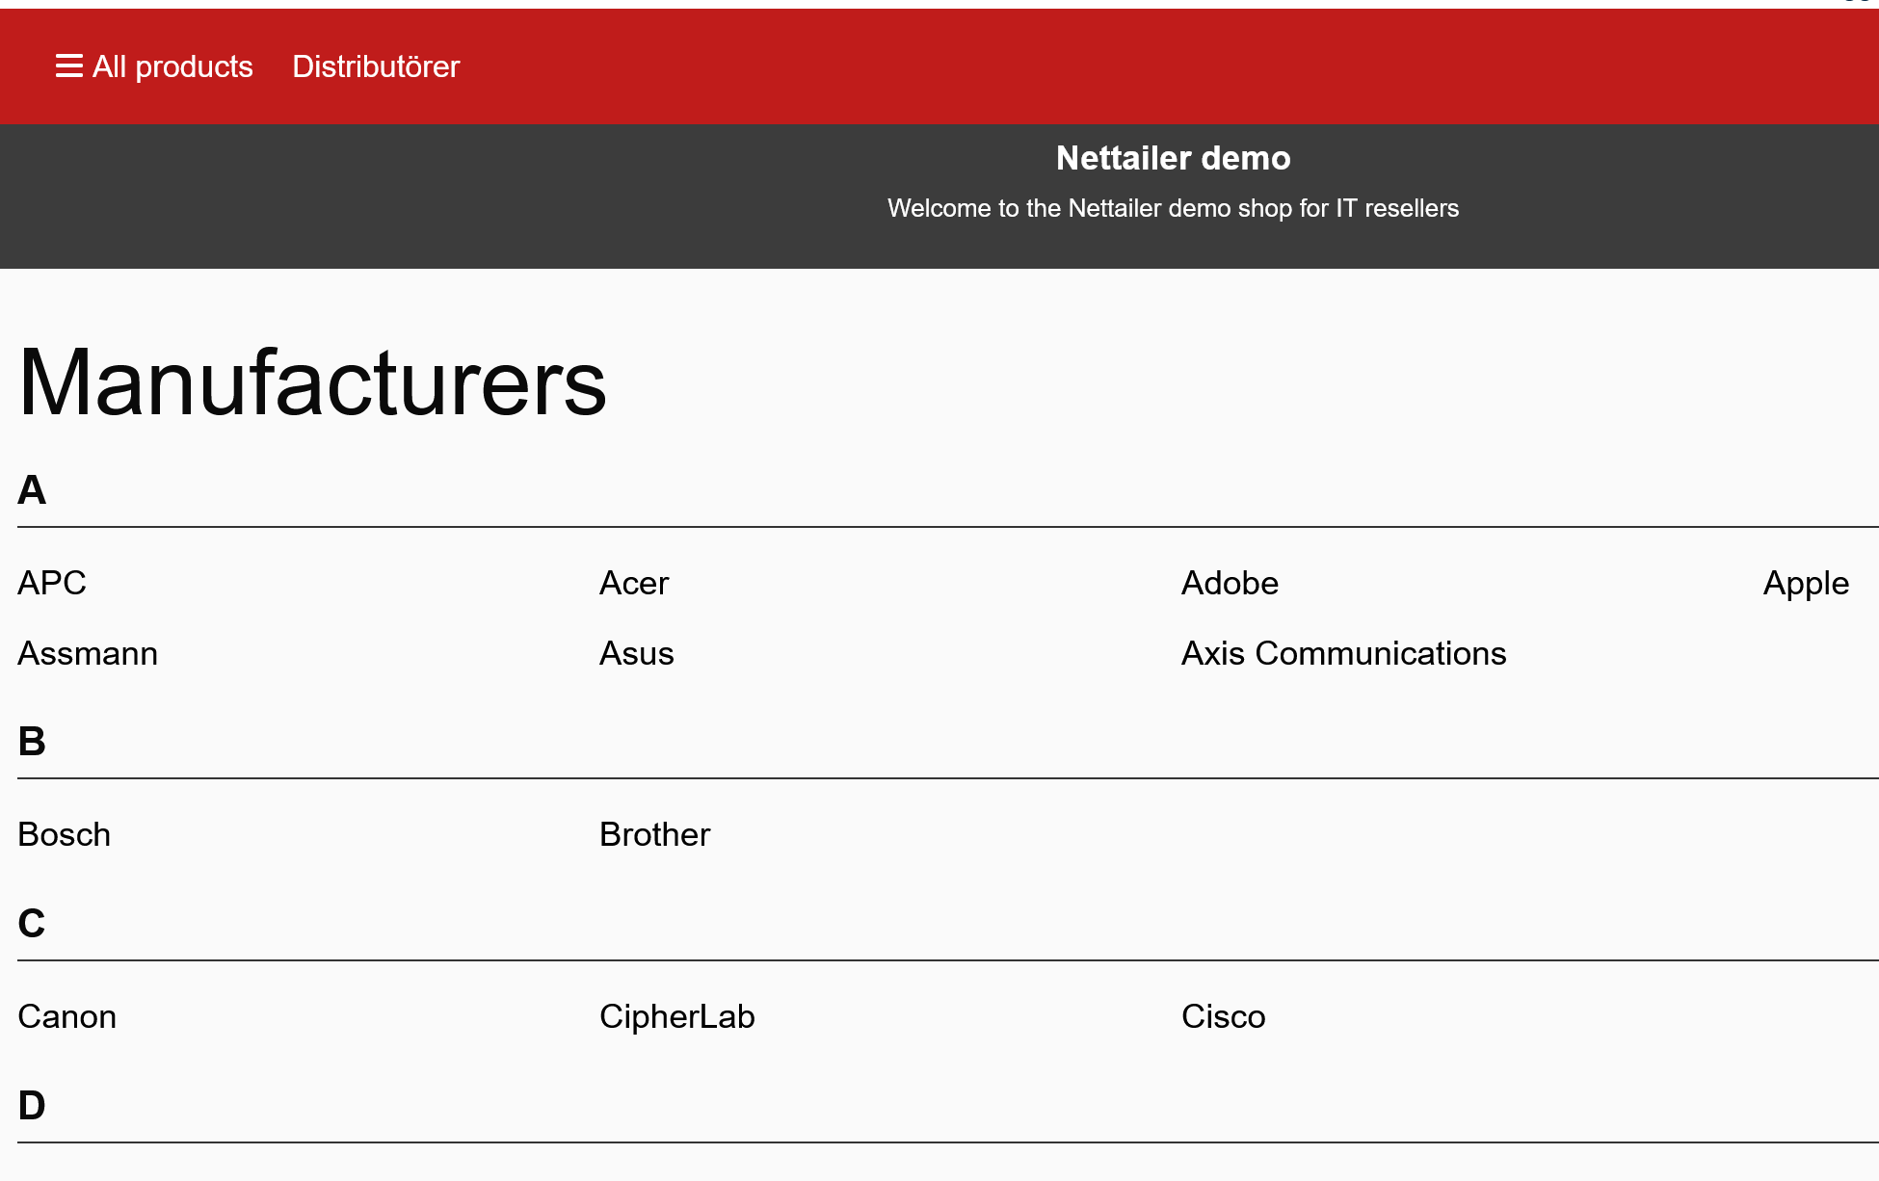1879x1181 pixels.
Task: Click the letter D section heading
Action: (32, 1106)
